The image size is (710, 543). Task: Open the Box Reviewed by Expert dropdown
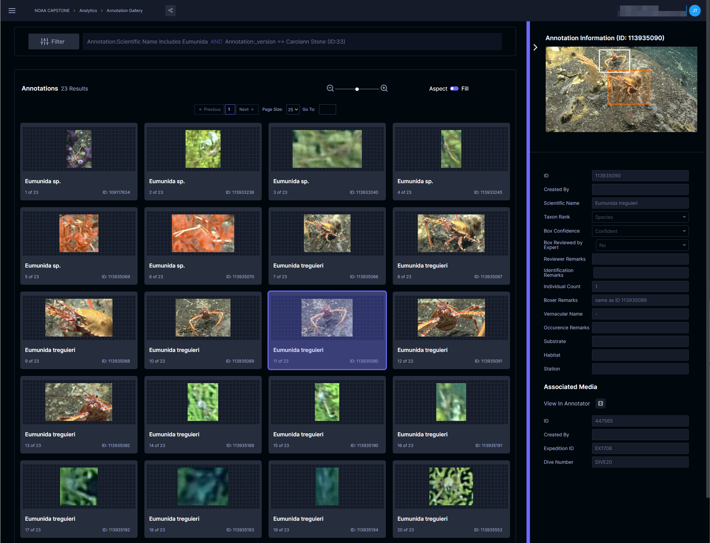pyautogui.click(x=642, y=245)
